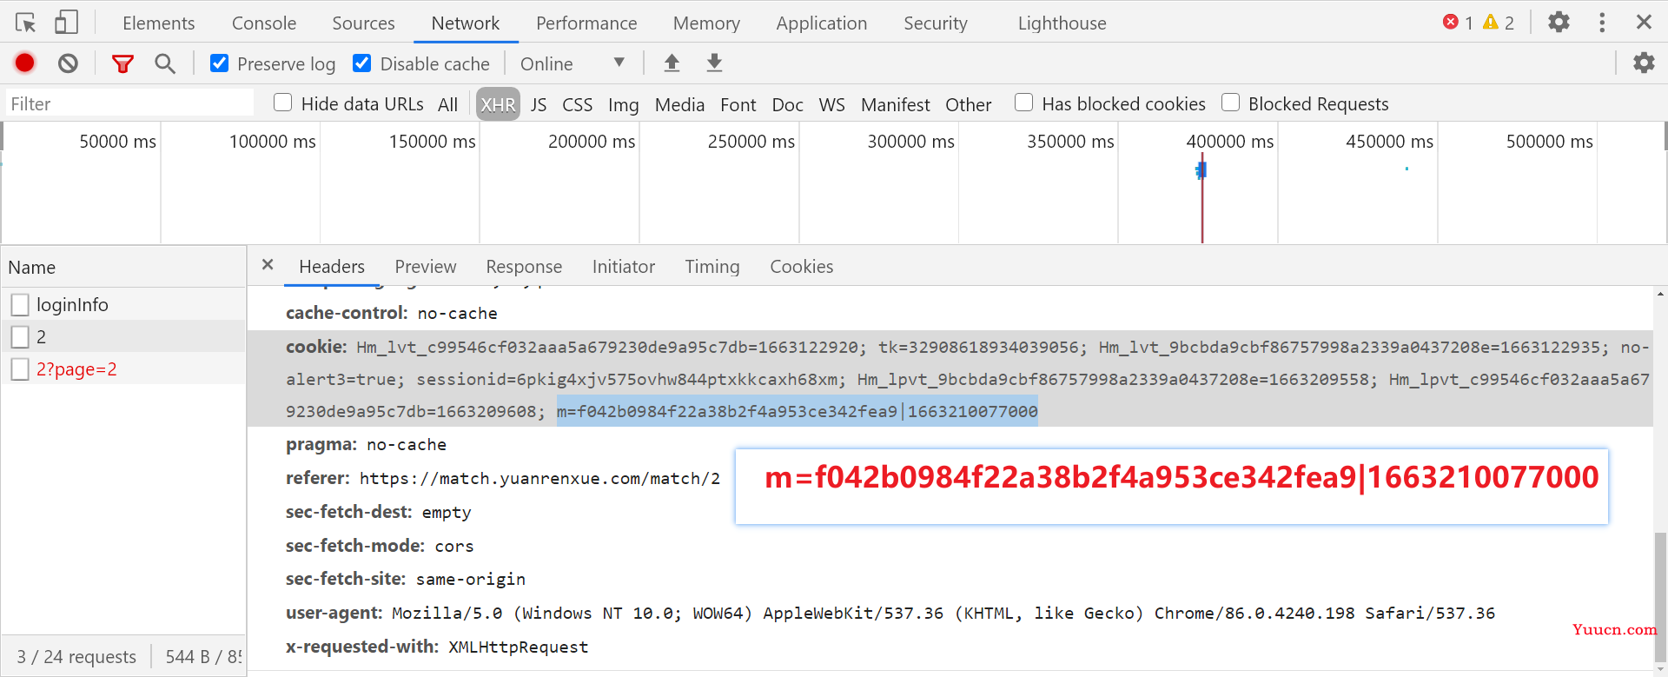Click the x-requested-with XMLHttpRequest value
The image size is (1668, 677).
pos(518,647)
